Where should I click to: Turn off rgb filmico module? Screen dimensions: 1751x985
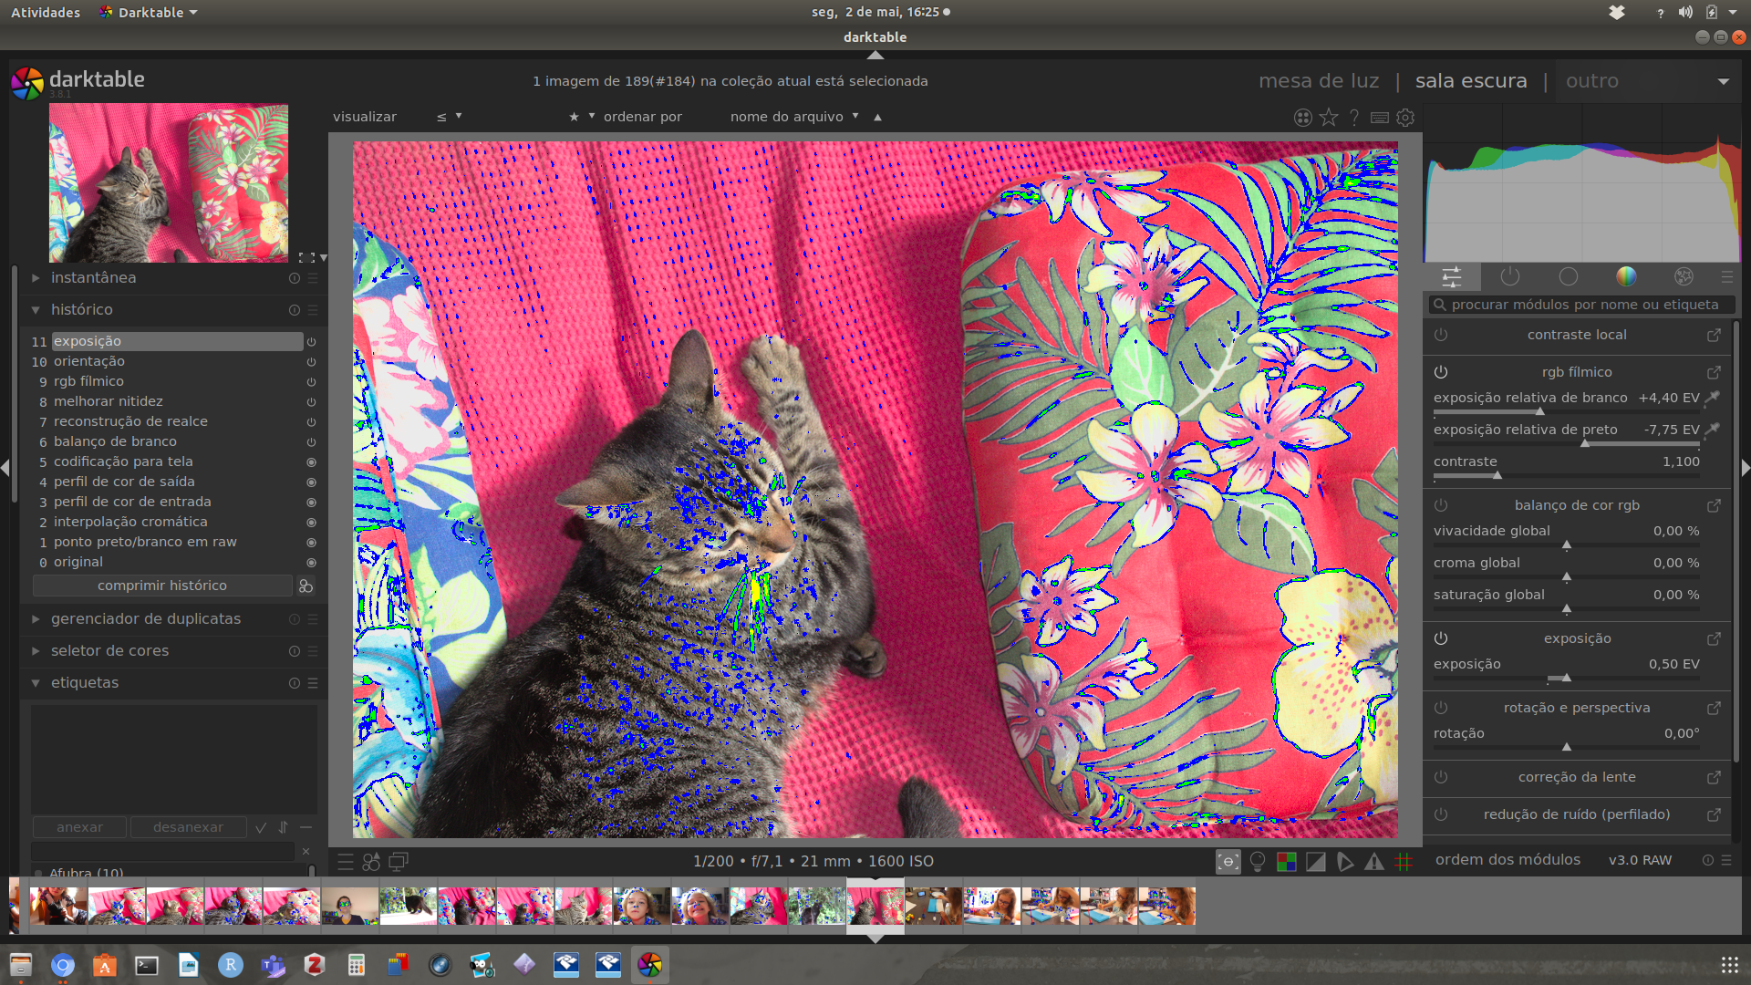point(1441,372)
